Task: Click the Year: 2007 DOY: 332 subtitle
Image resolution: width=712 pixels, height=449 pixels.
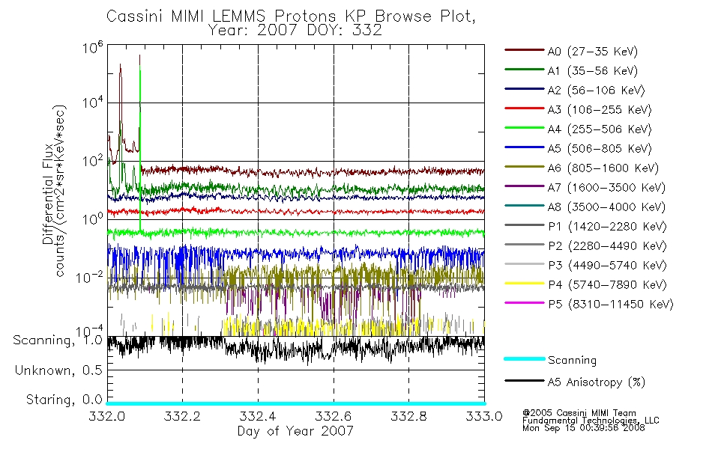Action: point(295,31)
